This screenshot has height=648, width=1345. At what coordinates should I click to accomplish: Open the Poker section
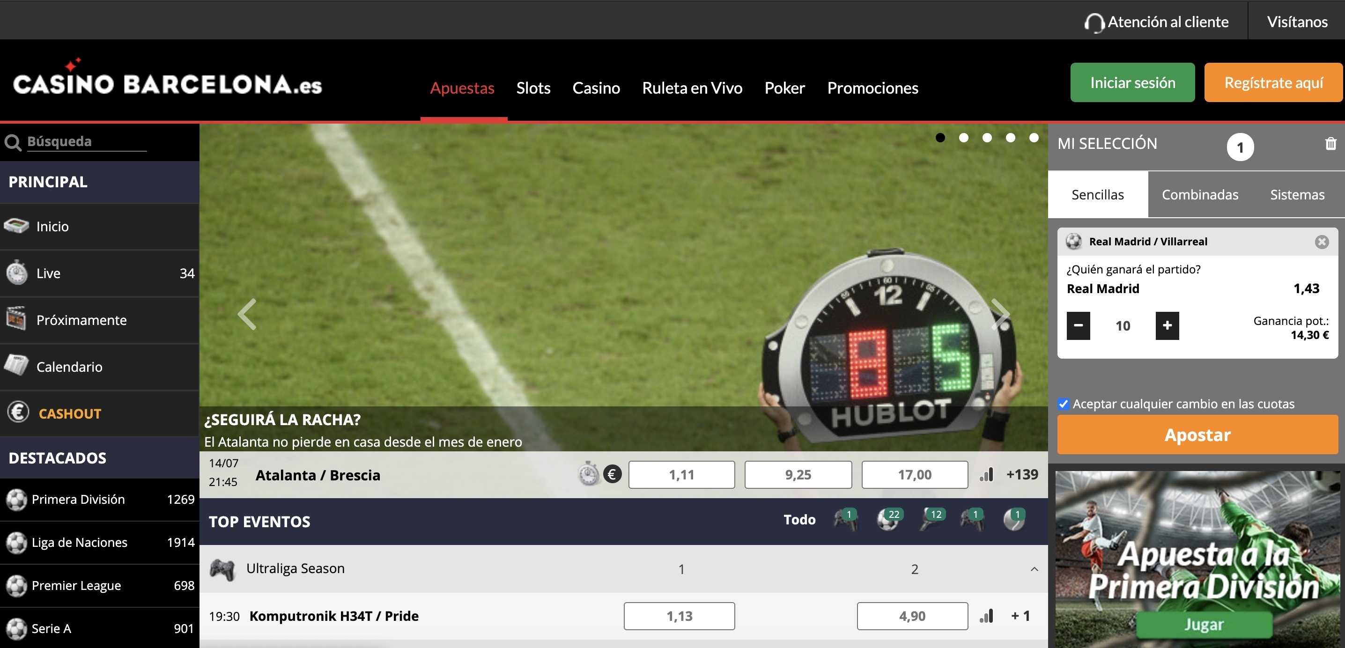pos(784,88)
